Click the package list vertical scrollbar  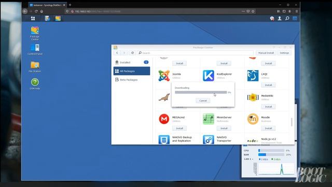coord(292,122)
